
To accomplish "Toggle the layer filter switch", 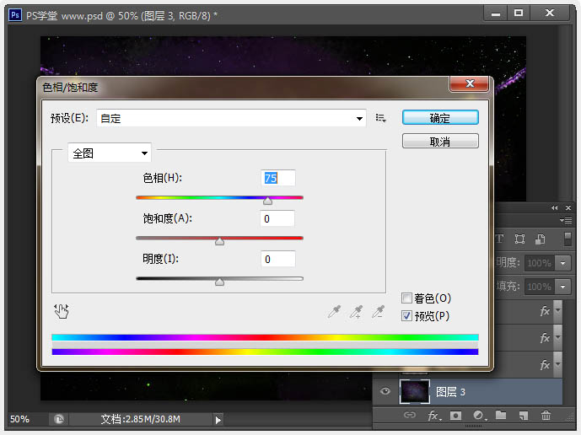I will click(568, 239).
